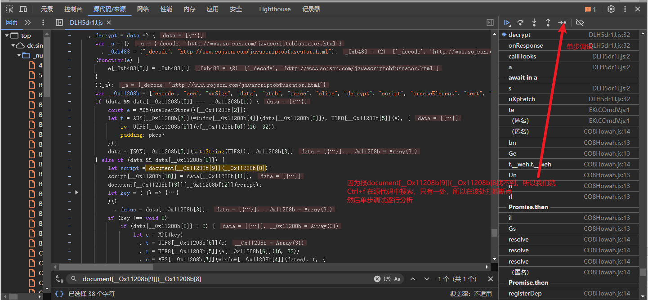Close the source search bar
Screen dimensions: 648x300
[491, 279]
